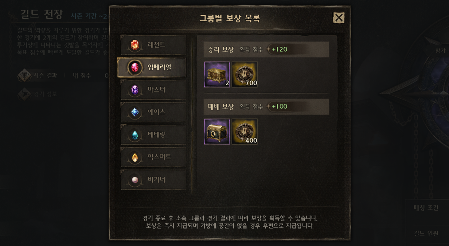449x246 pixels.
Task: Click the teal 베테랑 crystal icon
Action: tap(135, 135)
